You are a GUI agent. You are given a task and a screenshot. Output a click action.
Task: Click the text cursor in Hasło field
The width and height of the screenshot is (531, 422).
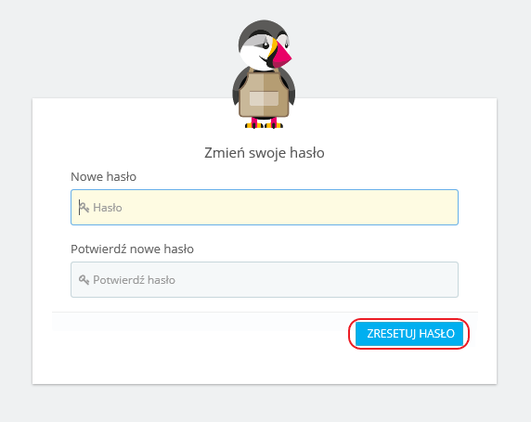pos(80,207)
